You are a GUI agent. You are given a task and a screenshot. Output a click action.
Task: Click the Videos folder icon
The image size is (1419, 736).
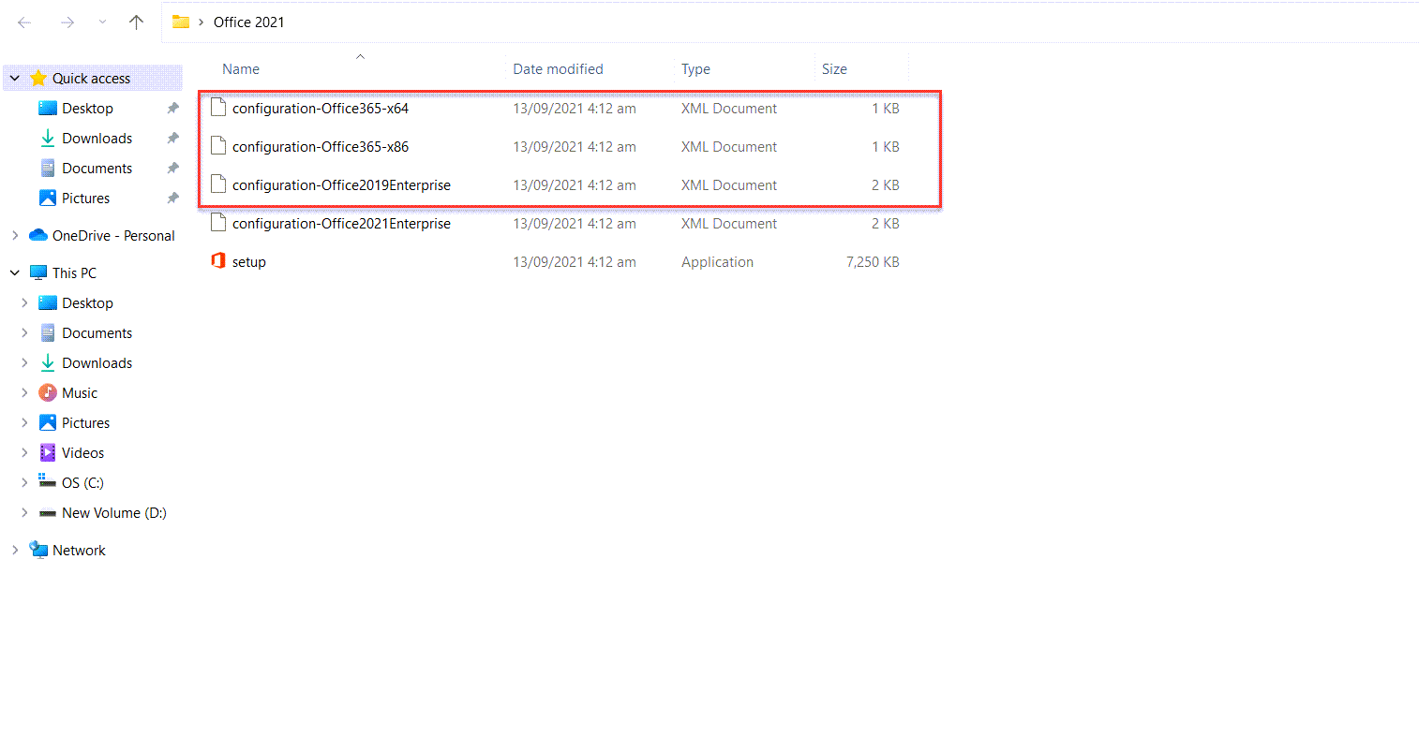pos(48,452)
